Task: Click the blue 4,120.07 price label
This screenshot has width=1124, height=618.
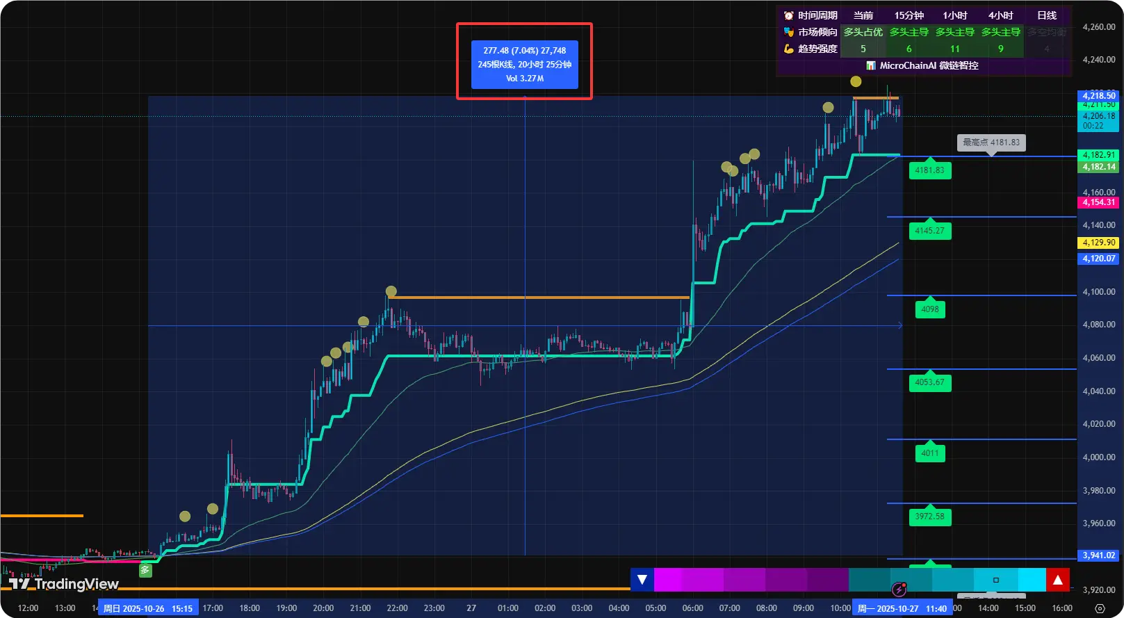Action: pyautogui.click(x=1098, y=259)
